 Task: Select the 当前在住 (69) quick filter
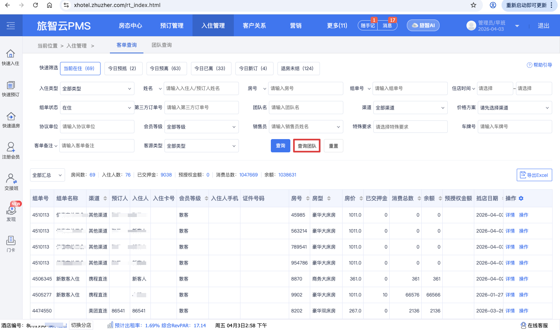[x=79, y=69]
